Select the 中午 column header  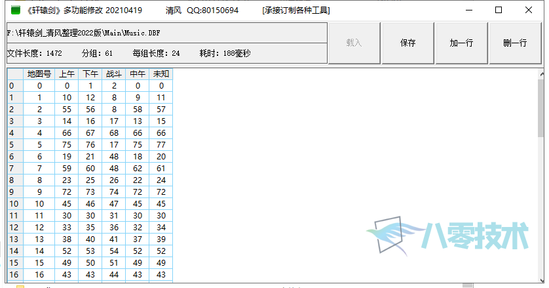(138, 74)
